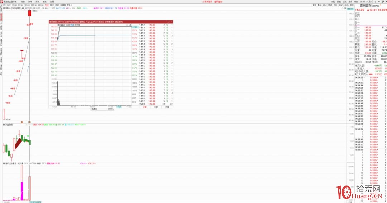Click the popup's zoom plus icon
This screenshot has height=203, width=387.
pos(127,25)
